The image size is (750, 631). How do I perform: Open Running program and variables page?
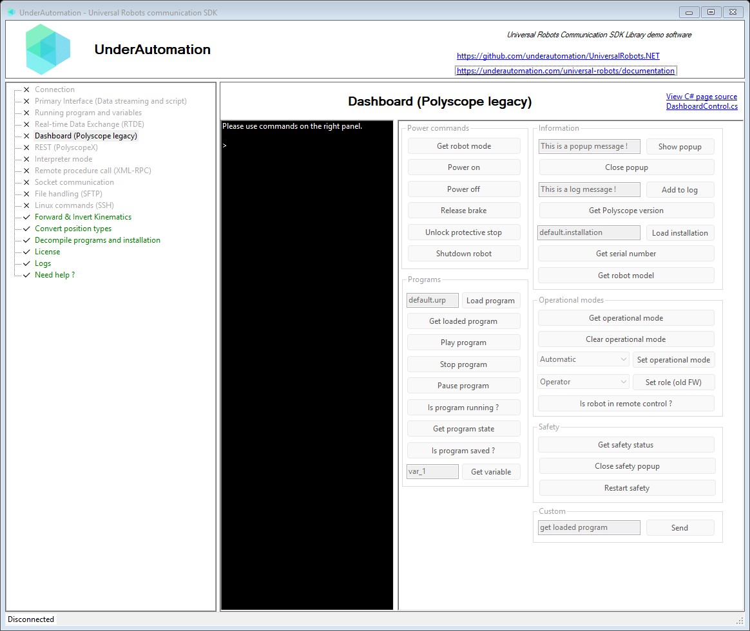88,112
